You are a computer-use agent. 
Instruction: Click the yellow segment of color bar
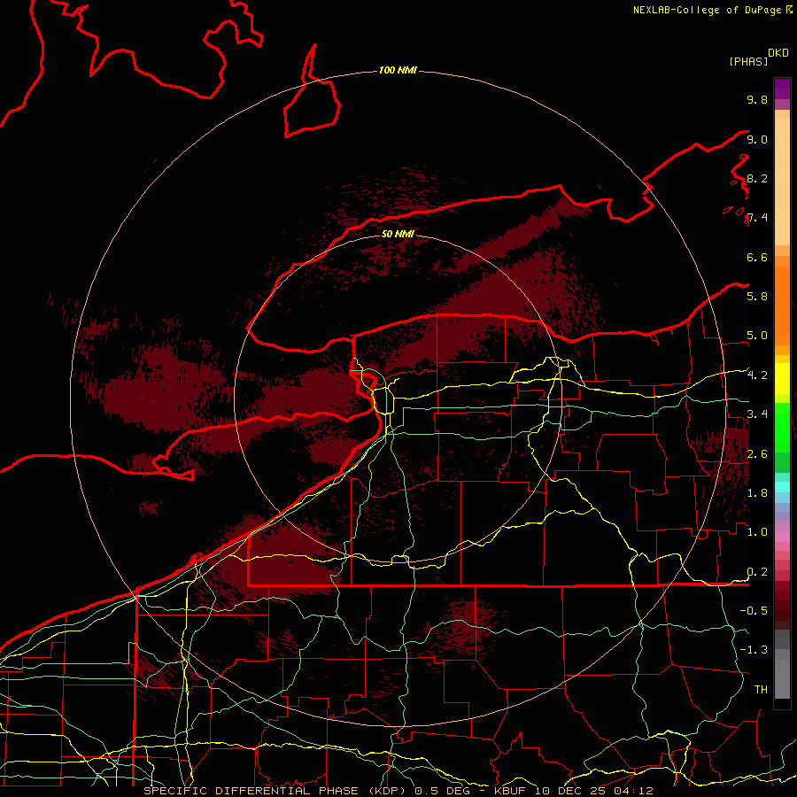782,379
